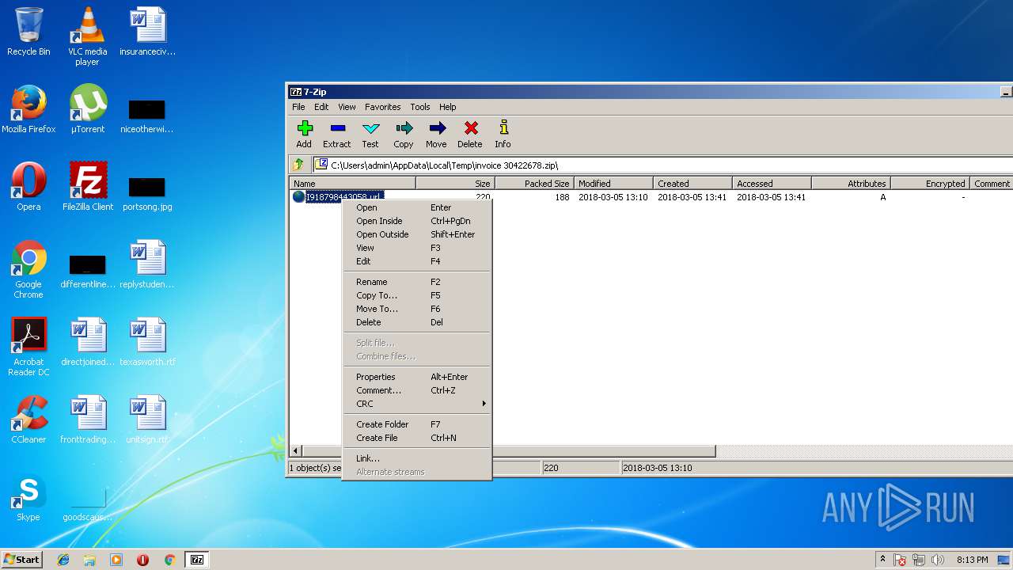Click the Opera taskbar icon
Viewport: 1013px width, 570px height.
point(142,560)
